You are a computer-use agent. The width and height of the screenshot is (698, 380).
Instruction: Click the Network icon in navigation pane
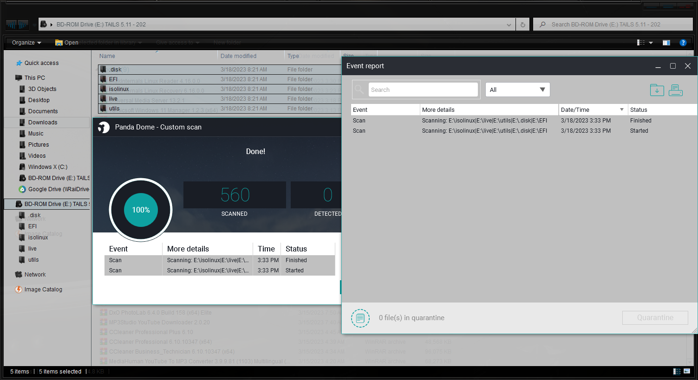click(19, 275)
